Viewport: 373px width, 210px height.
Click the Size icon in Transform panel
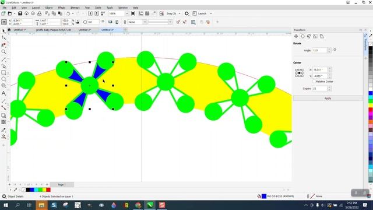(315, 36)
